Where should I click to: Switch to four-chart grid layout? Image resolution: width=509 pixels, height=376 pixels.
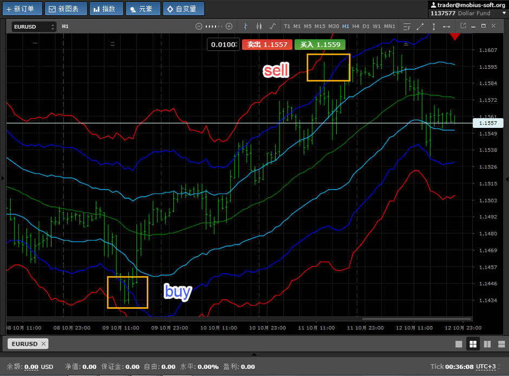[x=473, y=344]
